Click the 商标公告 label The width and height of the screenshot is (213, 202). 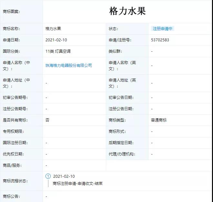[11, 197]
